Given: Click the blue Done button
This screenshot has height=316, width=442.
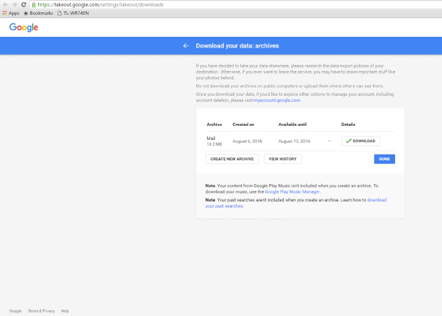Looking at the screenshot, I should (384, 159).
